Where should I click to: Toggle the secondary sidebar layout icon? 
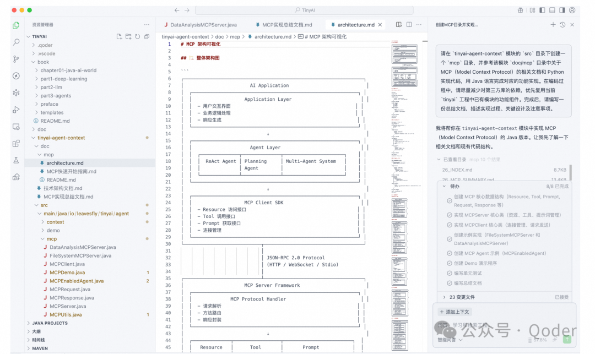(562, 10)
